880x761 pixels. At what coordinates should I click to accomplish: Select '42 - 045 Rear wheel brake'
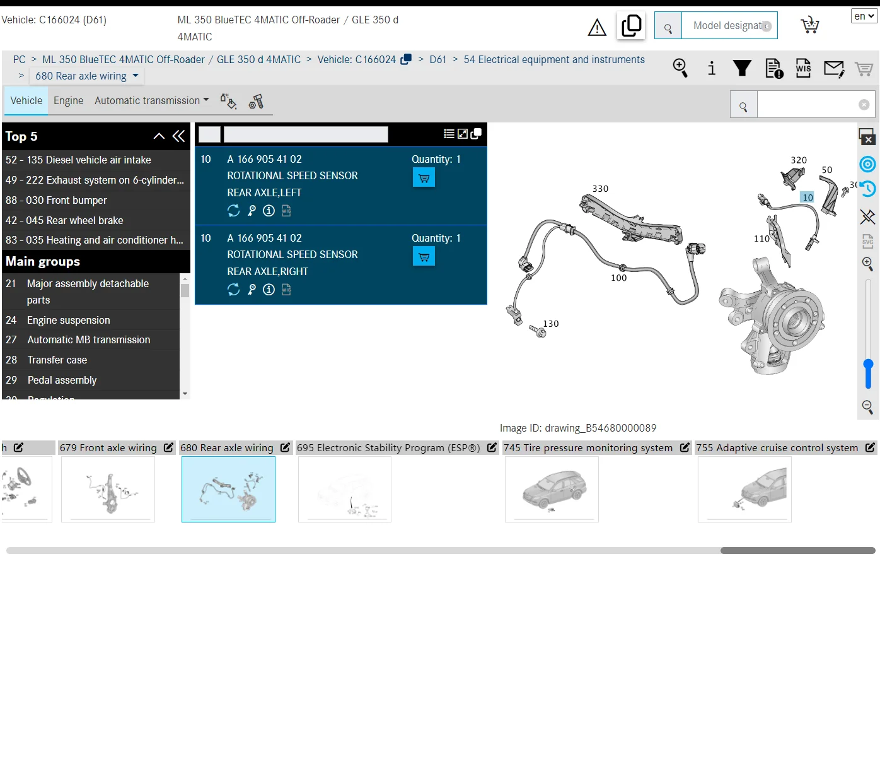96,221
